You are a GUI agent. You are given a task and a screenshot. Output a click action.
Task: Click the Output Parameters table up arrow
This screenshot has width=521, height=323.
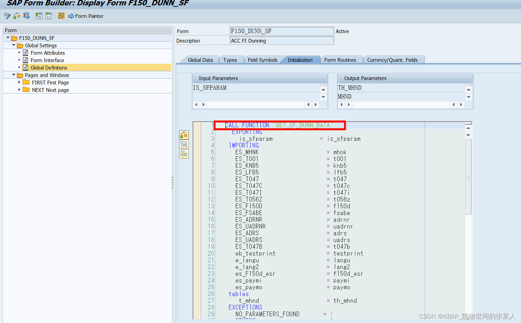pos(469,89)
